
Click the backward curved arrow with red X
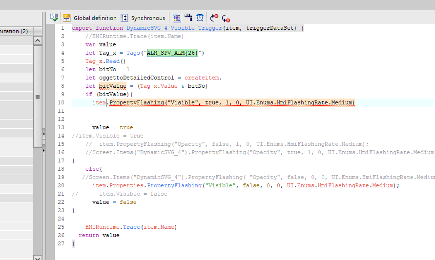coord(226,18)
